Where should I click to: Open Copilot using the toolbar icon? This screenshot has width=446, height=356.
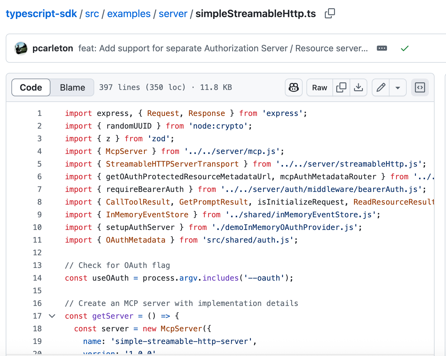[293, 87]
